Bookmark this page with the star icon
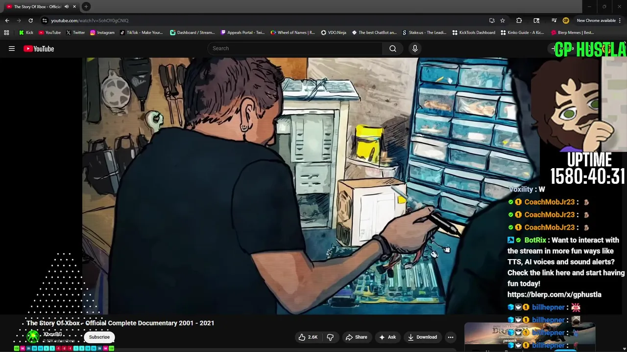Screen dimensions: 627x352 [503, 21]
